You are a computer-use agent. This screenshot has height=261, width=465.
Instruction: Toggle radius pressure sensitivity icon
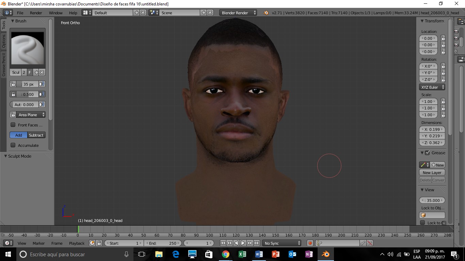coord(42,84)
